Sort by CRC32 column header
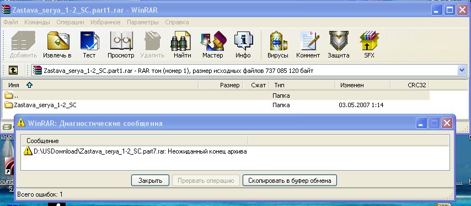The image size is (471, 206). coord(410,85)
